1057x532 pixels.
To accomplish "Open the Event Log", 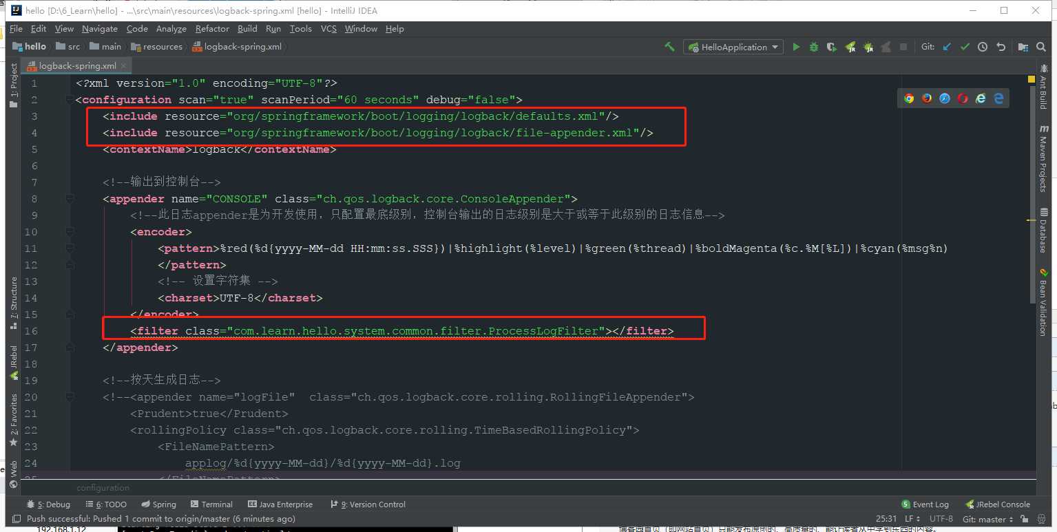I will click(x=925, y=504).
